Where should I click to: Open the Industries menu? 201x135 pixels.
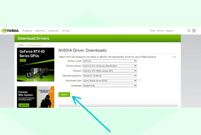pyautogui.click(x=53, y=31)
